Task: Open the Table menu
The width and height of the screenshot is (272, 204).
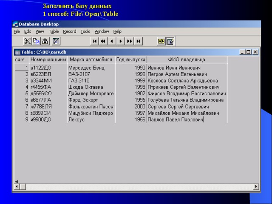Action: (x=54, y=31)
